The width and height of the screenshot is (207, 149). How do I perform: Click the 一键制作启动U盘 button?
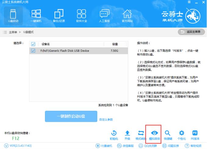point(71,116)
